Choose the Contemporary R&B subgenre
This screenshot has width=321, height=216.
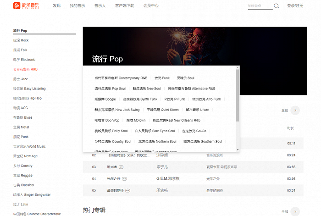coord(121,78)
